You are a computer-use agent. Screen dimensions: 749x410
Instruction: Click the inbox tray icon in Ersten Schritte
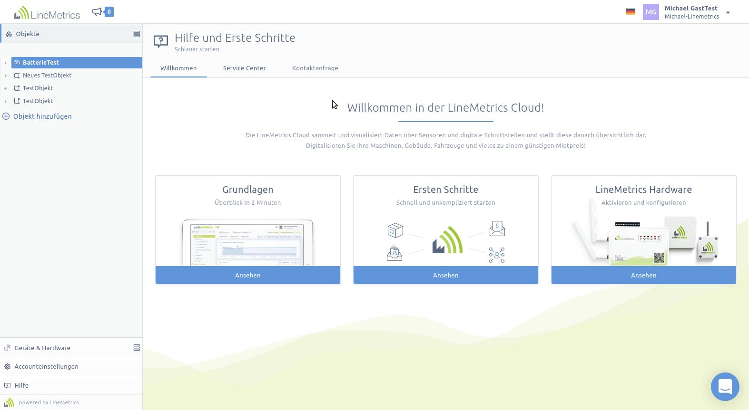point(394,253)
